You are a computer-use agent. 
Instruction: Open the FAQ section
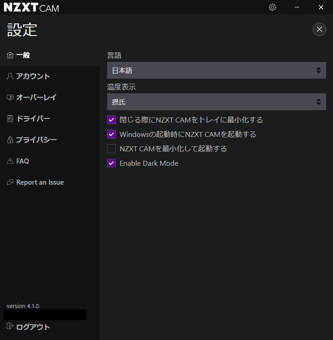tap(50, 161)
